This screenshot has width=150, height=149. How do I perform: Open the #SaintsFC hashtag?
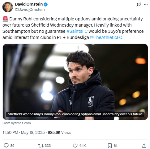[77, 31]
